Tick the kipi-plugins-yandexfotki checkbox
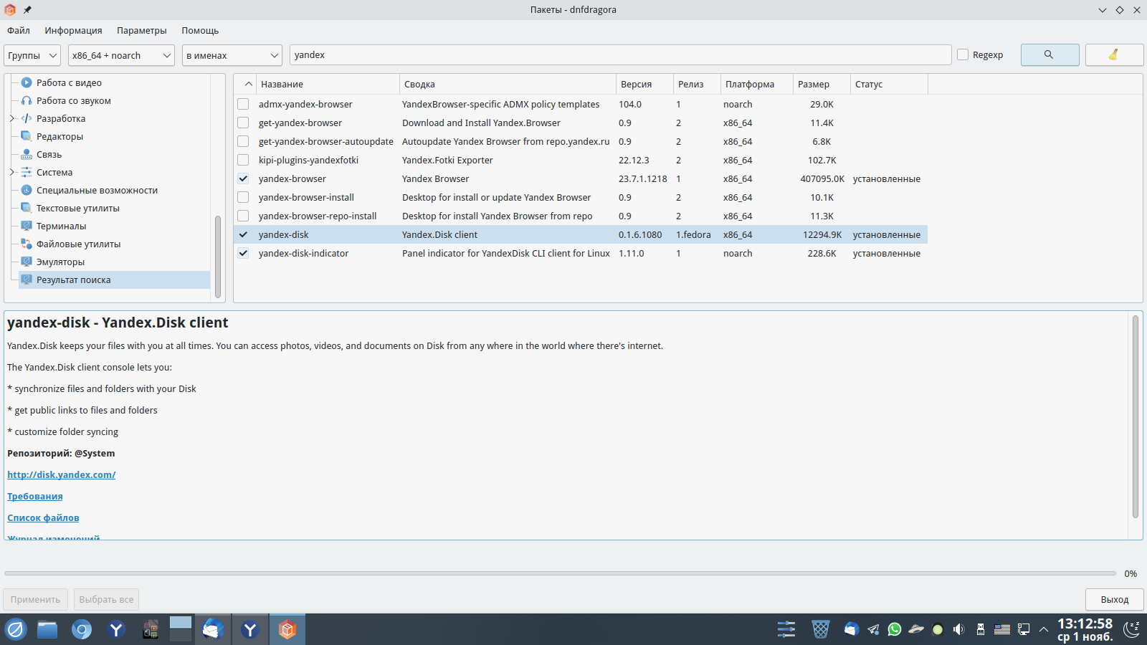Image resolution: width=1147 pixels, height=645 pixels. [x=243, y=160]
